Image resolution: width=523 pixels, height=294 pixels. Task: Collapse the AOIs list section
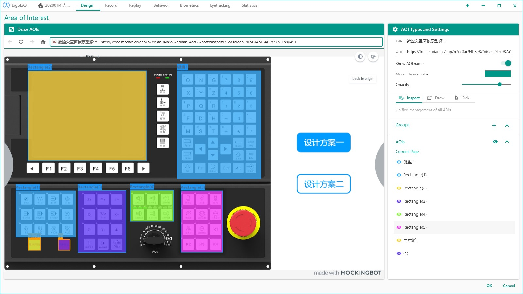click(x=507, y=142)
